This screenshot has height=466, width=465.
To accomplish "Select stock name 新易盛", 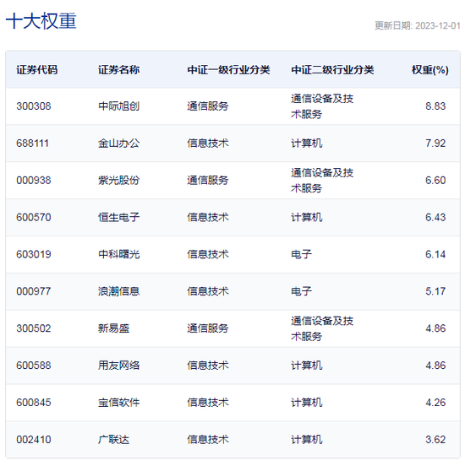I will (x=114, y=328).
